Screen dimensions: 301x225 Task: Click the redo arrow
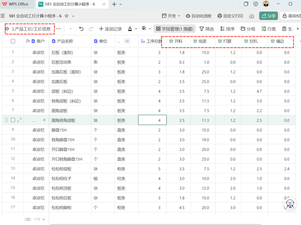(91, 29)
